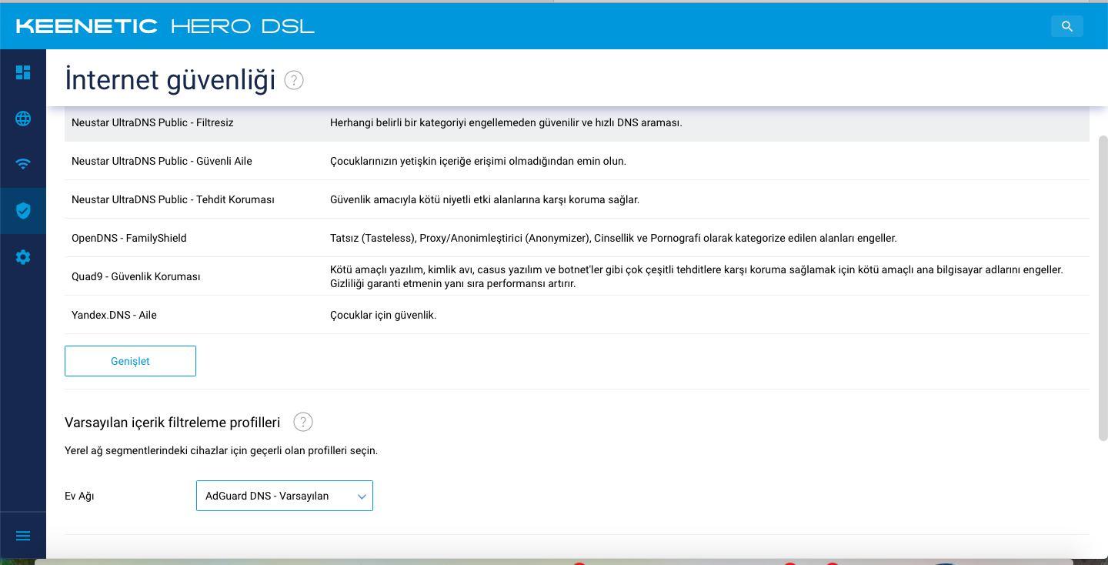Click text 'Yerel ağ segmentlerindeki cihazlar için geçerli'
Image resolution: width=1108 pixels, height=565 pixels.
(221, 450)
